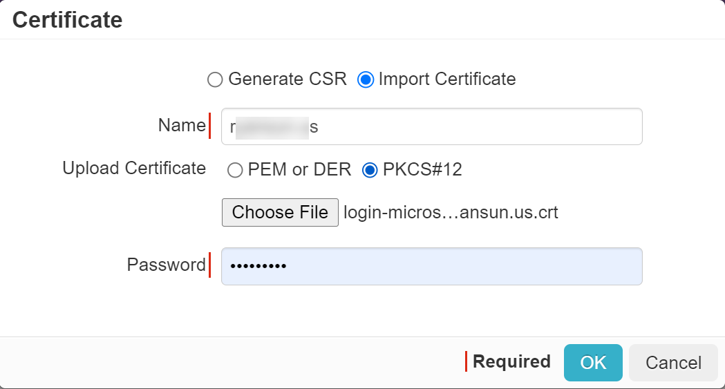Select the Import Certificate radio button
This screenshot has width=725, height=389.
pos(366,79)
